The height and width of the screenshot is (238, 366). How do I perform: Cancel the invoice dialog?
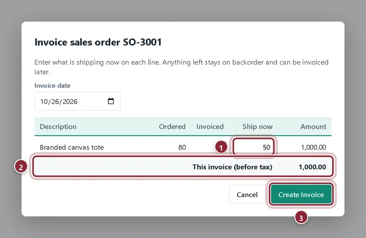247,194
